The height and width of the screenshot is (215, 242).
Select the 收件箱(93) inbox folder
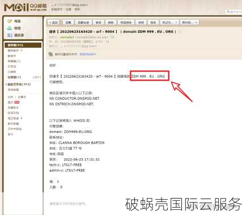pos(23,45)
